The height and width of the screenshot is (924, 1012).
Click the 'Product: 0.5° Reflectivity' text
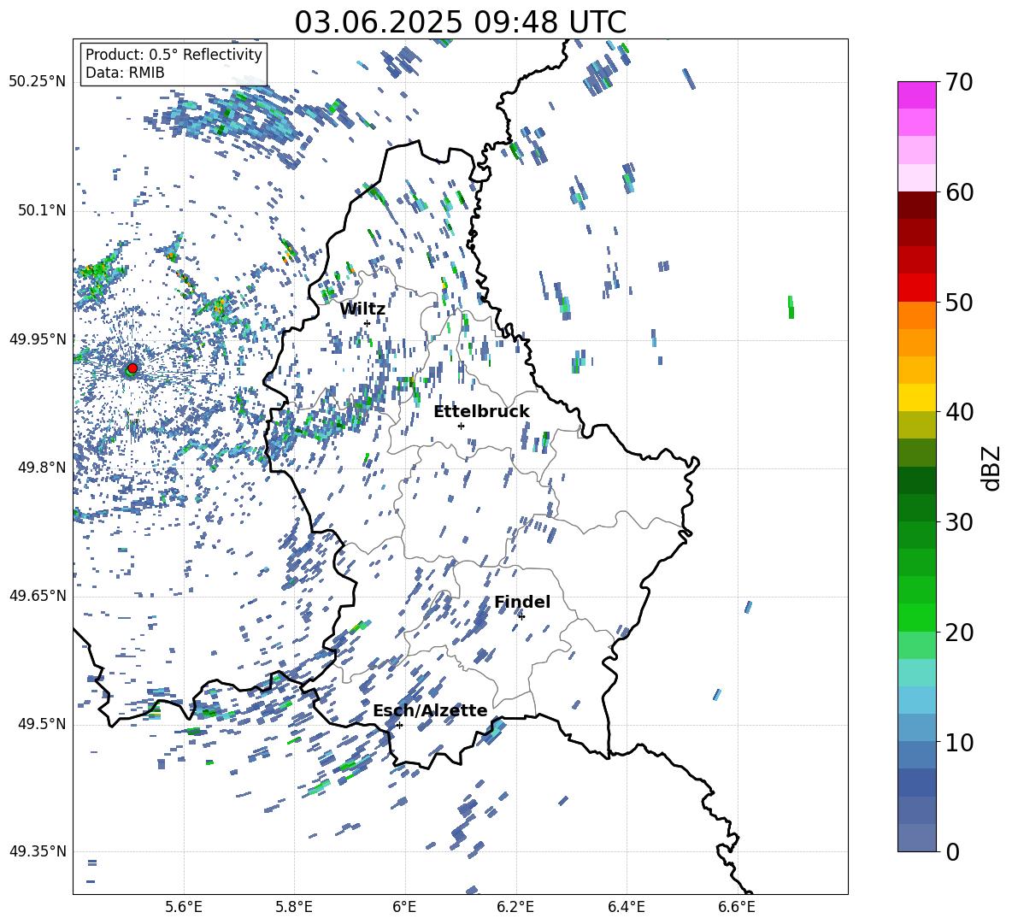tap(174, 55)
